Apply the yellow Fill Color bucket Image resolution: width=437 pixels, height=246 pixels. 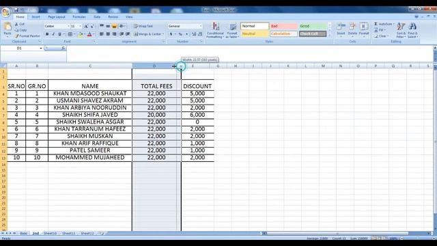pyautogui.click(x=81, y=34)
